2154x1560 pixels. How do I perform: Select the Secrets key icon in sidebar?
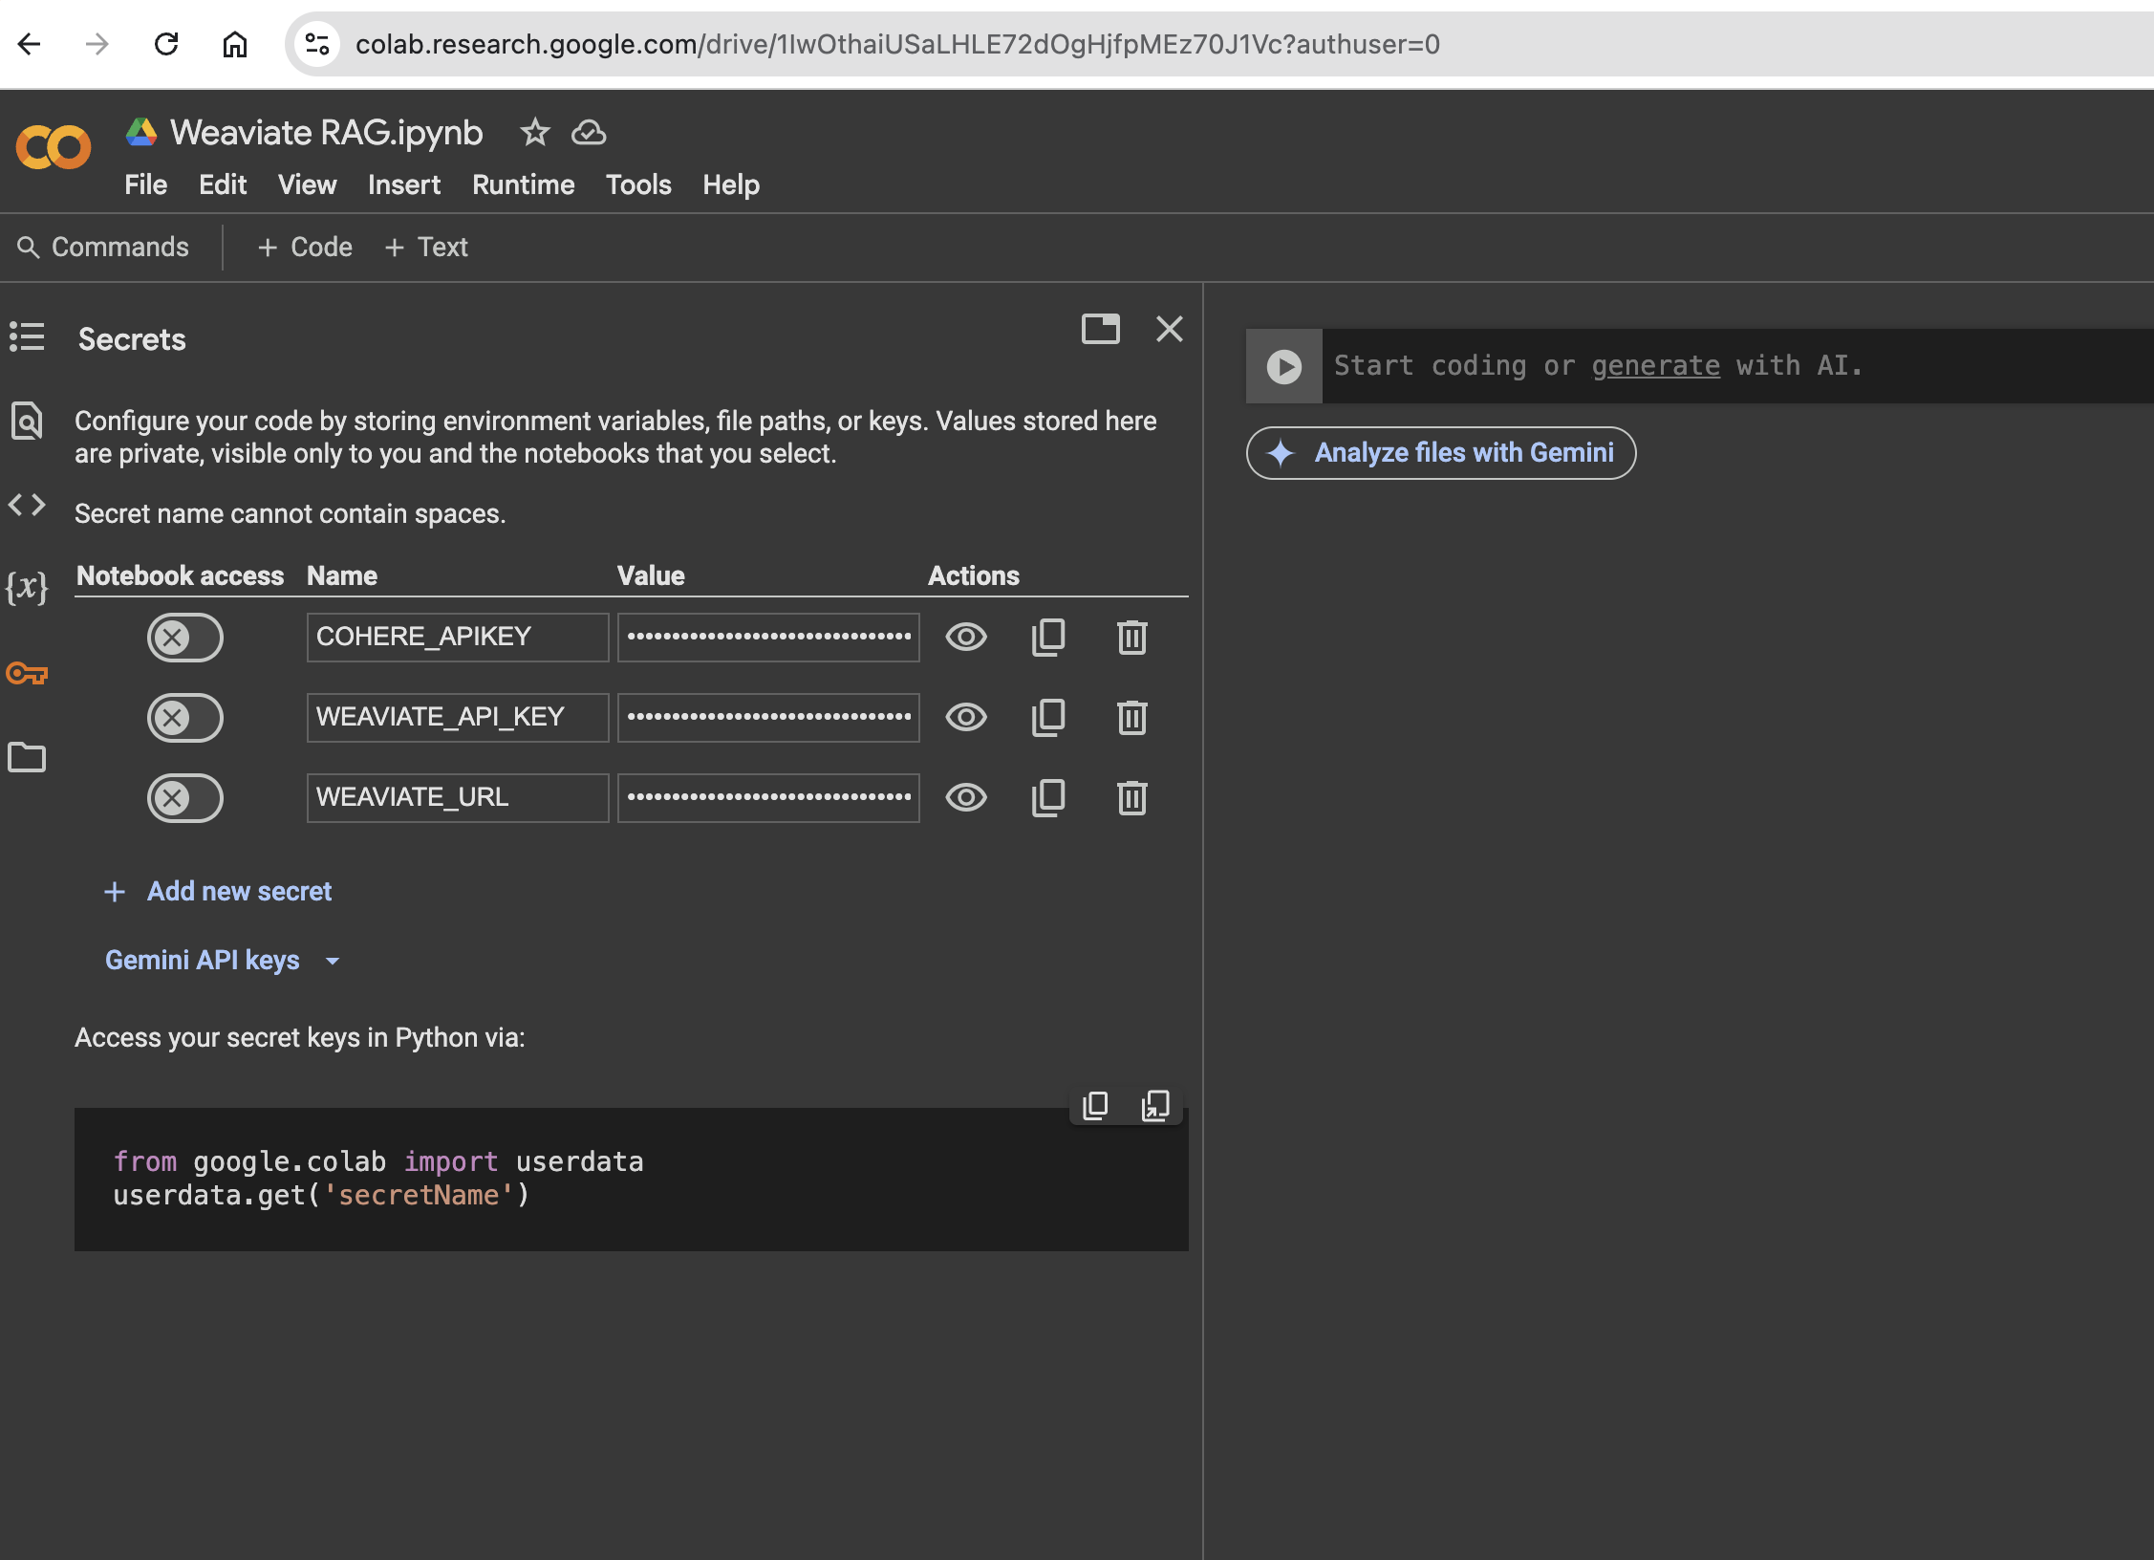(x=26, y=674)
